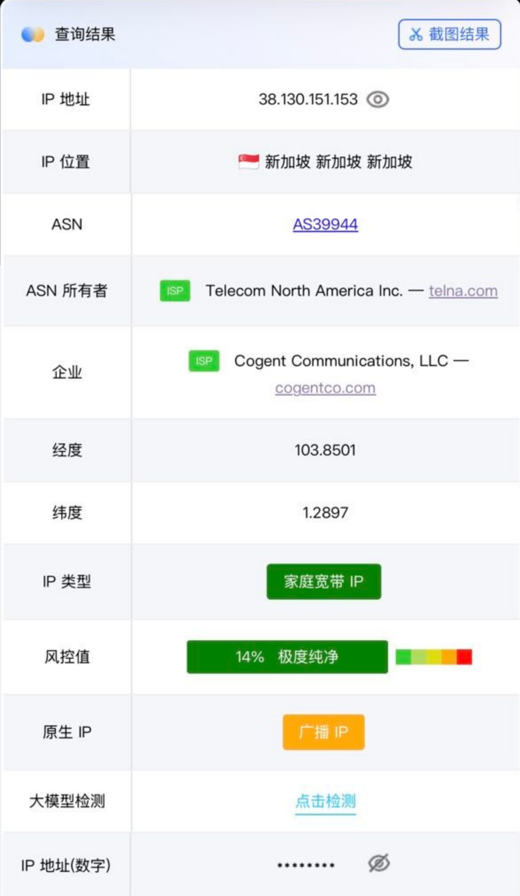Click the longitude value 103.8501
The width and height of the screenshot is (520, 896).
(325, 450)
